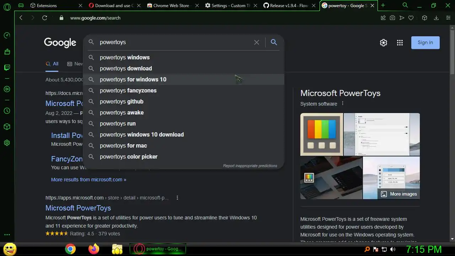
Task: Clear the search box with the X icon
Action: (x=257, y=42)
